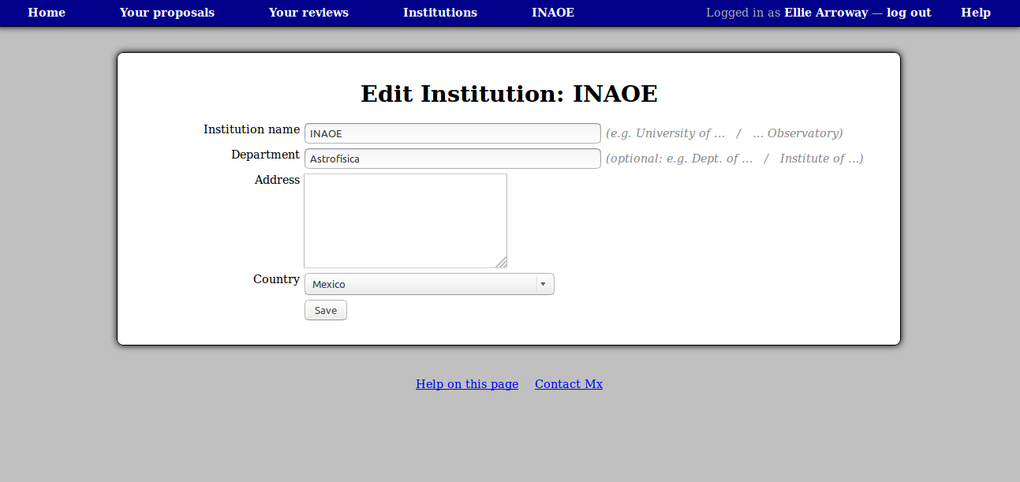Open the Country dropdown showing Mexico
Image resolution: width=1020 pixels, height=482 pixels.
(x=429, y=284)
